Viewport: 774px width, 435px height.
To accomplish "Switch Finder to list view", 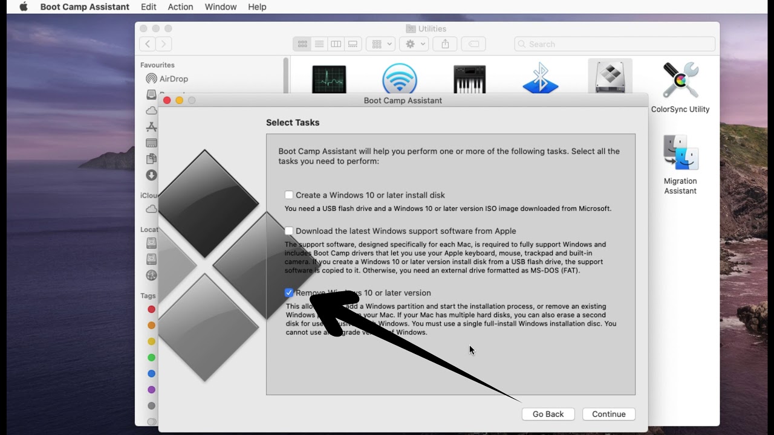I will coord(319,44).
